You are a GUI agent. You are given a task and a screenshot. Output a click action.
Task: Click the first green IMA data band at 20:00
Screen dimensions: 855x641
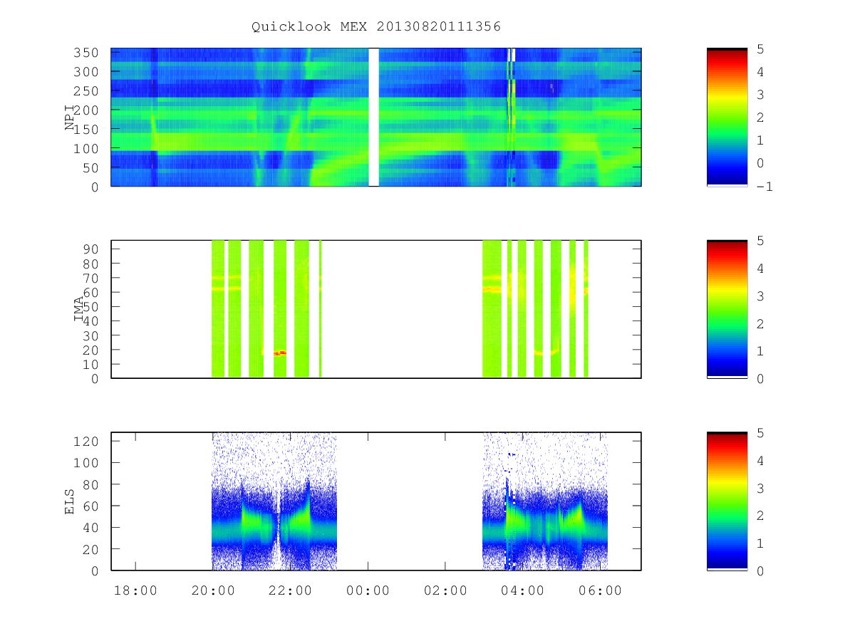click(x=218, y=309)
